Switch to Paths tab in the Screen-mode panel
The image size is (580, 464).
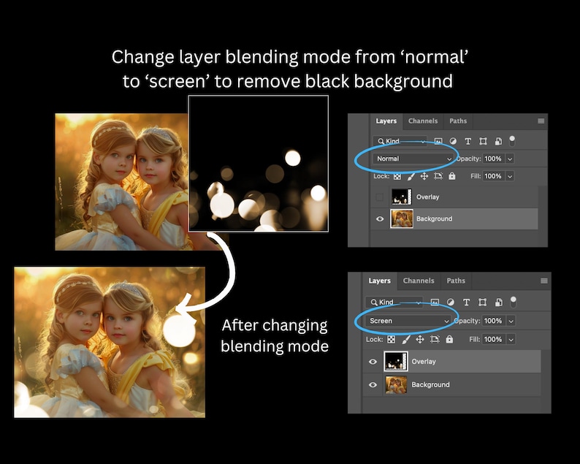[x=456, y=281]
